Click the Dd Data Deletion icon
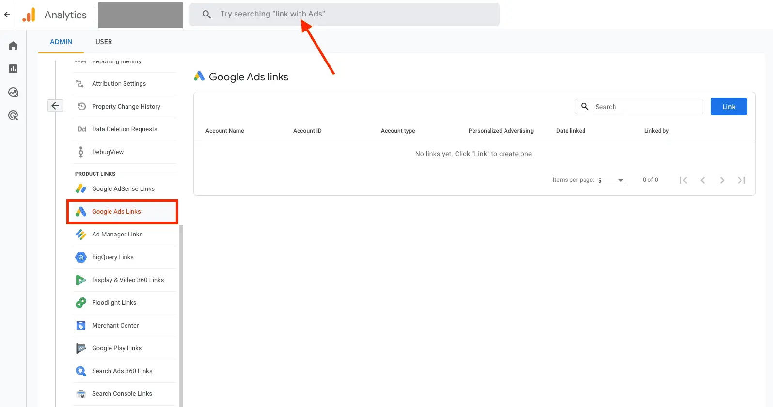 coord(81,129)
